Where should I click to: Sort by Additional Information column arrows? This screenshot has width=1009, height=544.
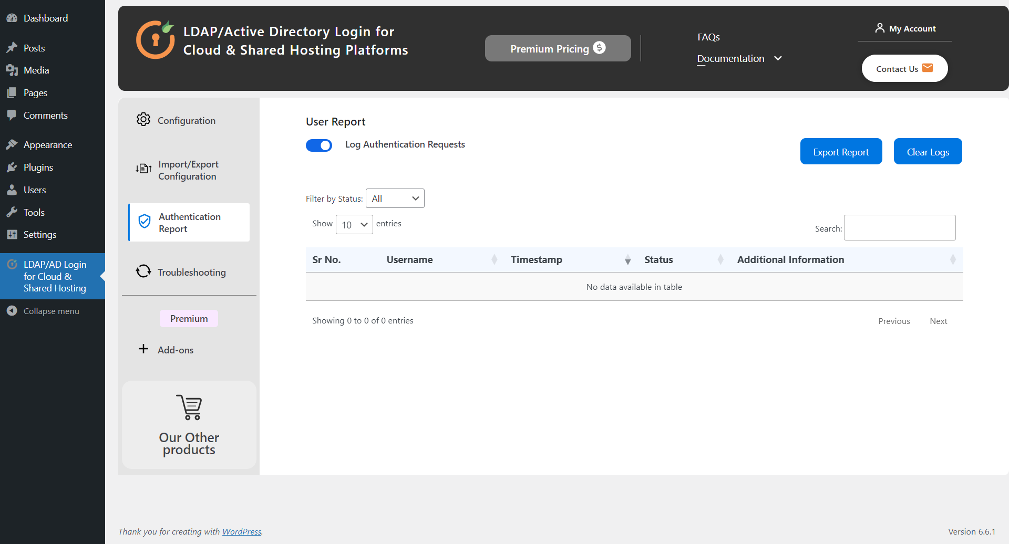tap(953, 260)
